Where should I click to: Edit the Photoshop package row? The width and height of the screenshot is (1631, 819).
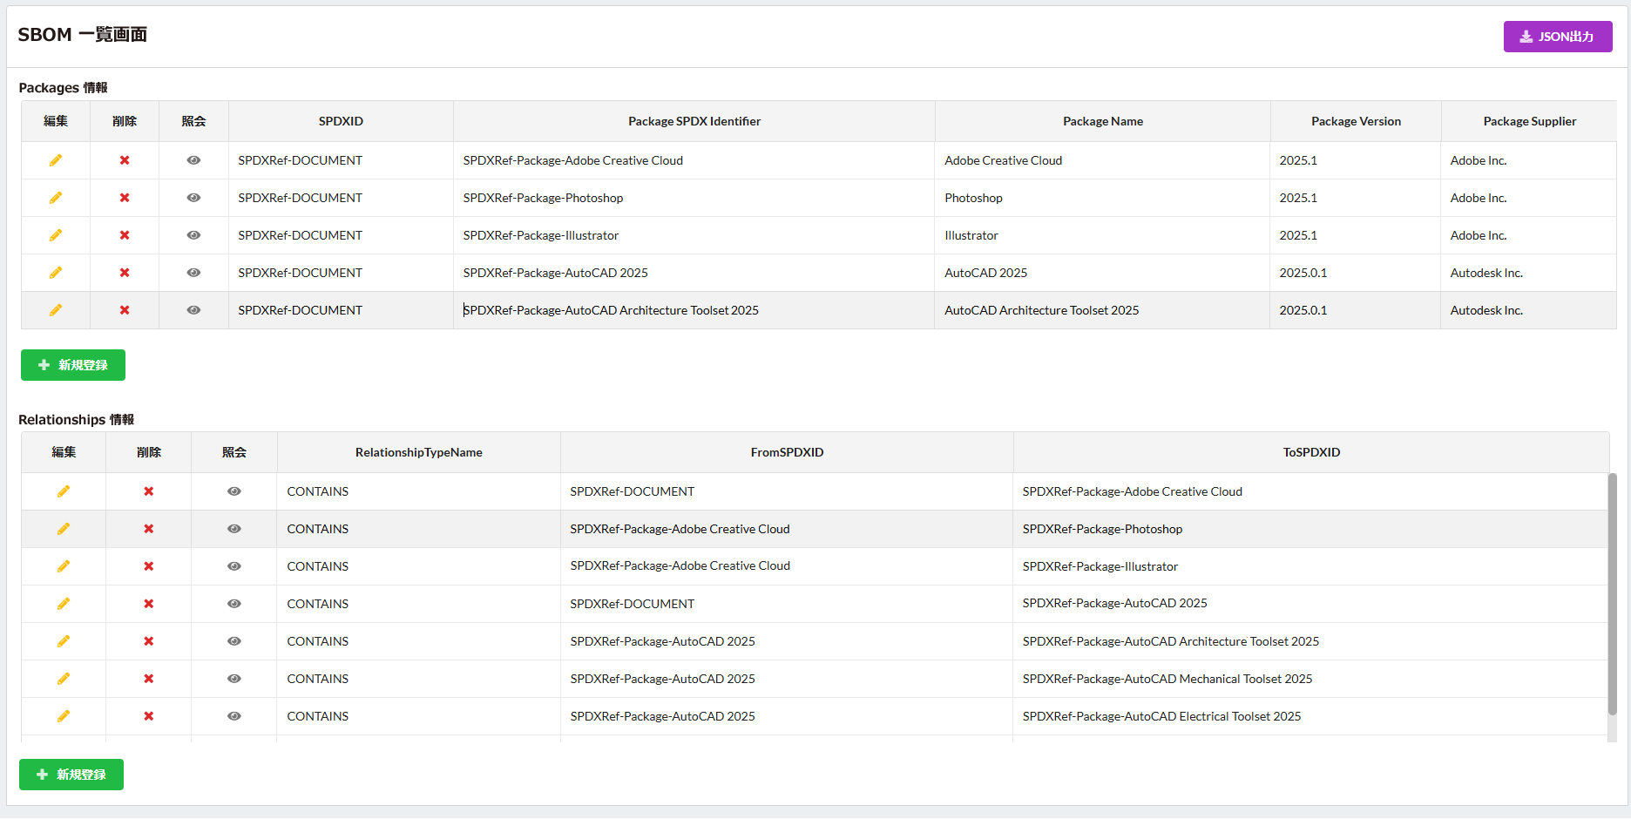(x=56, y=198)
